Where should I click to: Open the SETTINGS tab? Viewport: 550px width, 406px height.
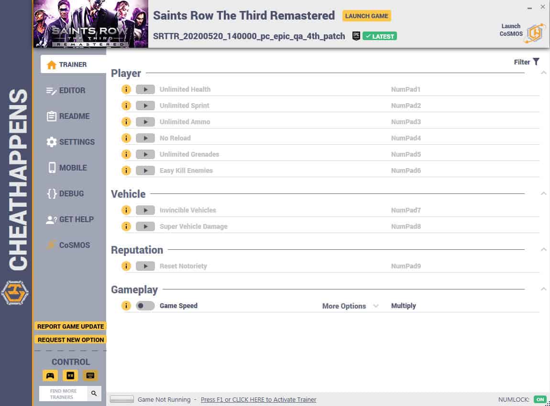click(x=70, y=142)
